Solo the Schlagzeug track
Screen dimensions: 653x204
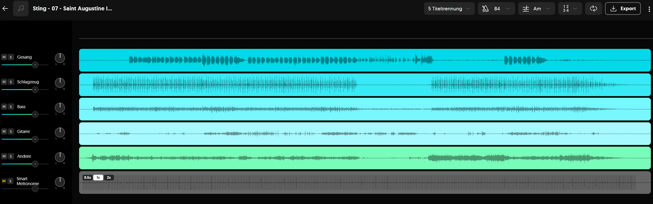pyautogui.click(x=11, y=81)
